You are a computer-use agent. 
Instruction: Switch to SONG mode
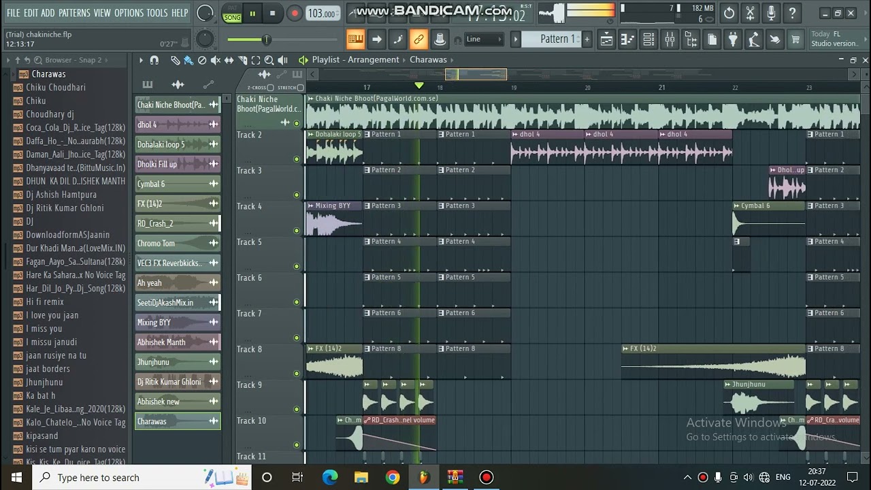coord(232,18)
